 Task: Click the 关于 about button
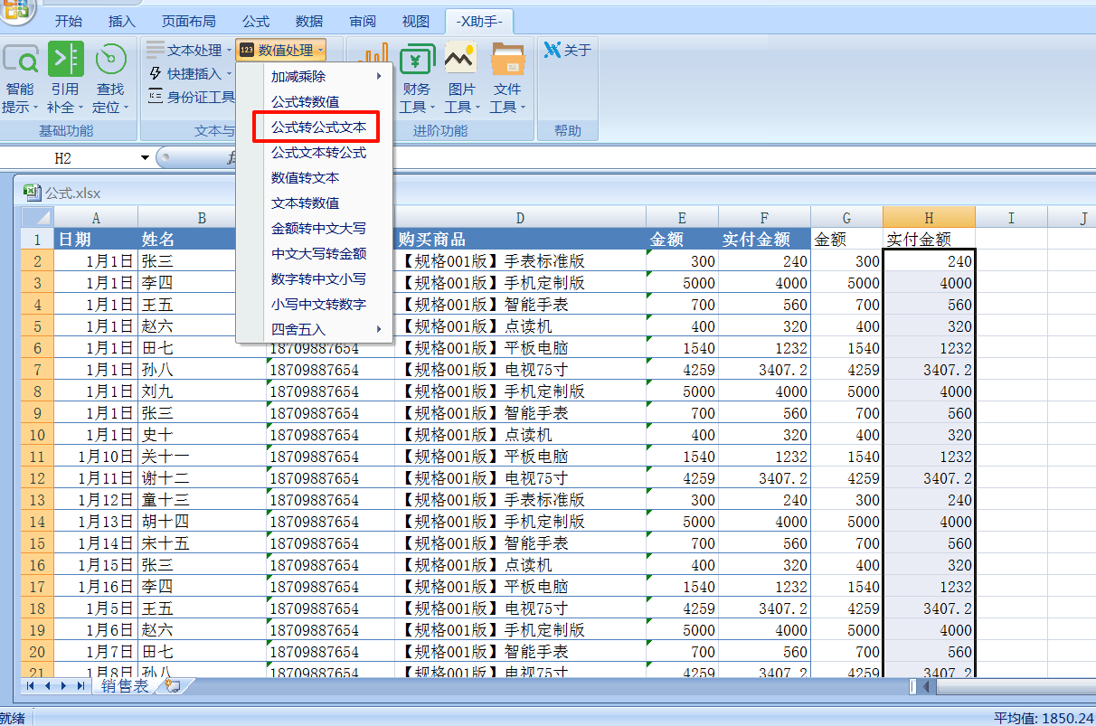point(568,51)
